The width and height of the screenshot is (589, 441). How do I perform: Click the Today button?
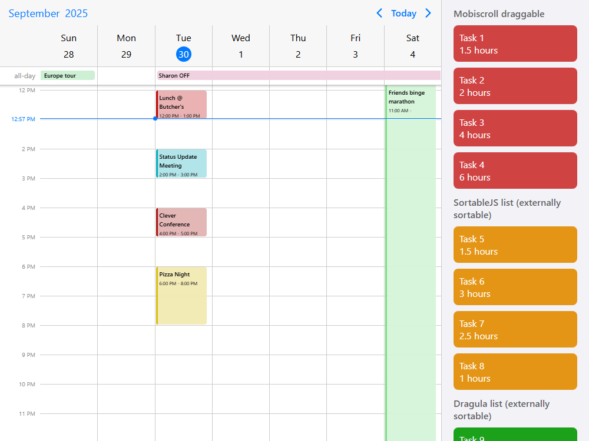[403, 13]
